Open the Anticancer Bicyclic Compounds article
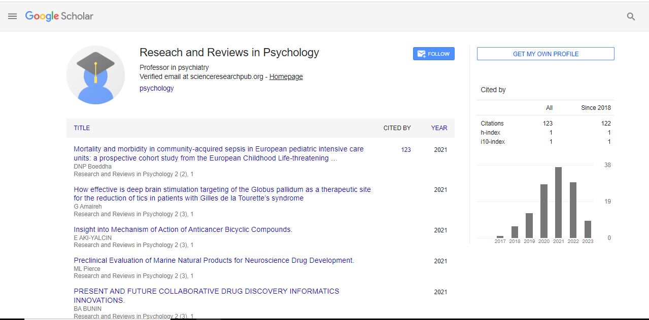Image resolution: width=649 pixels, height=320 pixels. (183, 229)
